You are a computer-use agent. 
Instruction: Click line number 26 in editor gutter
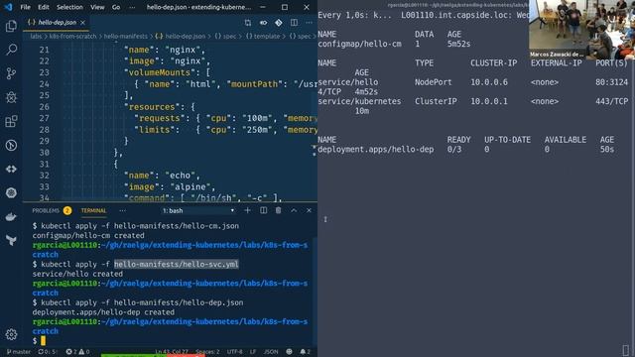tap(44, 107)
